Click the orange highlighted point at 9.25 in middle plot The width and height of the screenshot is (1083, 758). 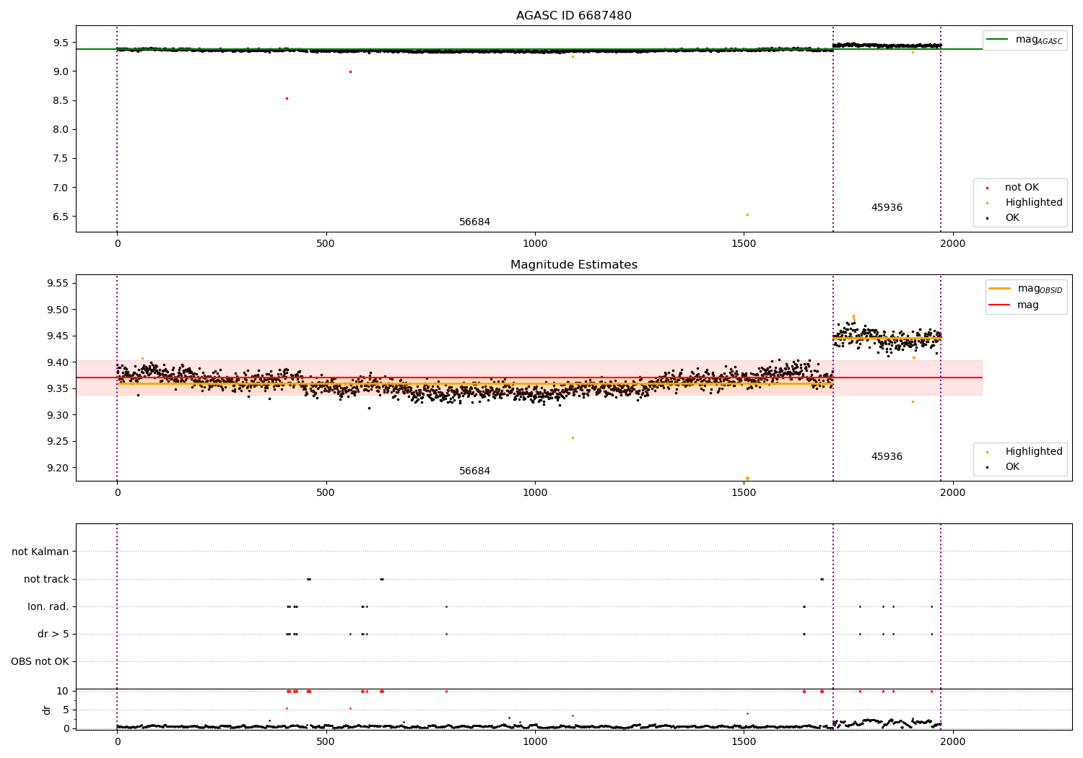(573, 437)
